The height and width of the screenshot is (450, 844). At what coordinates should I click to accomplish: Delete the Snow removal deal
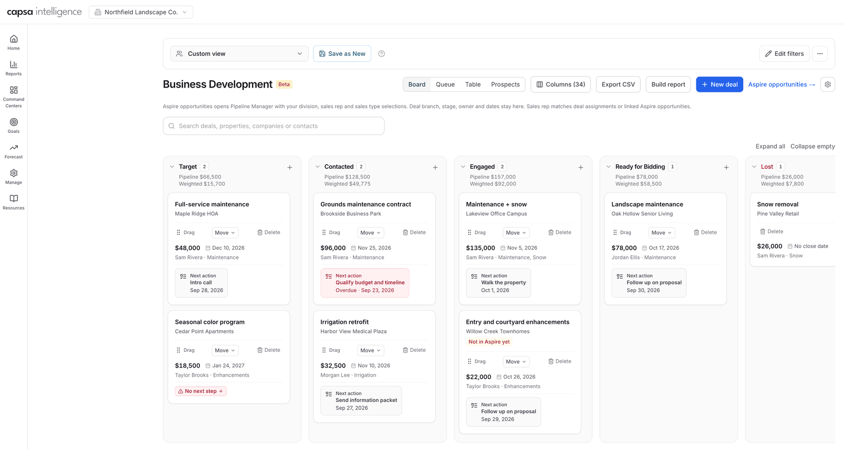coord(771,232)
